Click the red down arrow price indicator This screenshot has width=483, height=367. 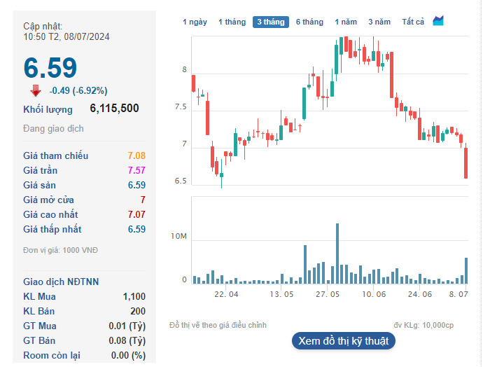point(36,90)
